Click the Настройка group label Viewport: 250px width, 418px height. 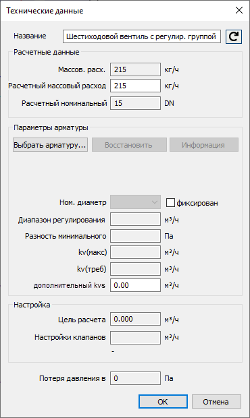(32, 305)
